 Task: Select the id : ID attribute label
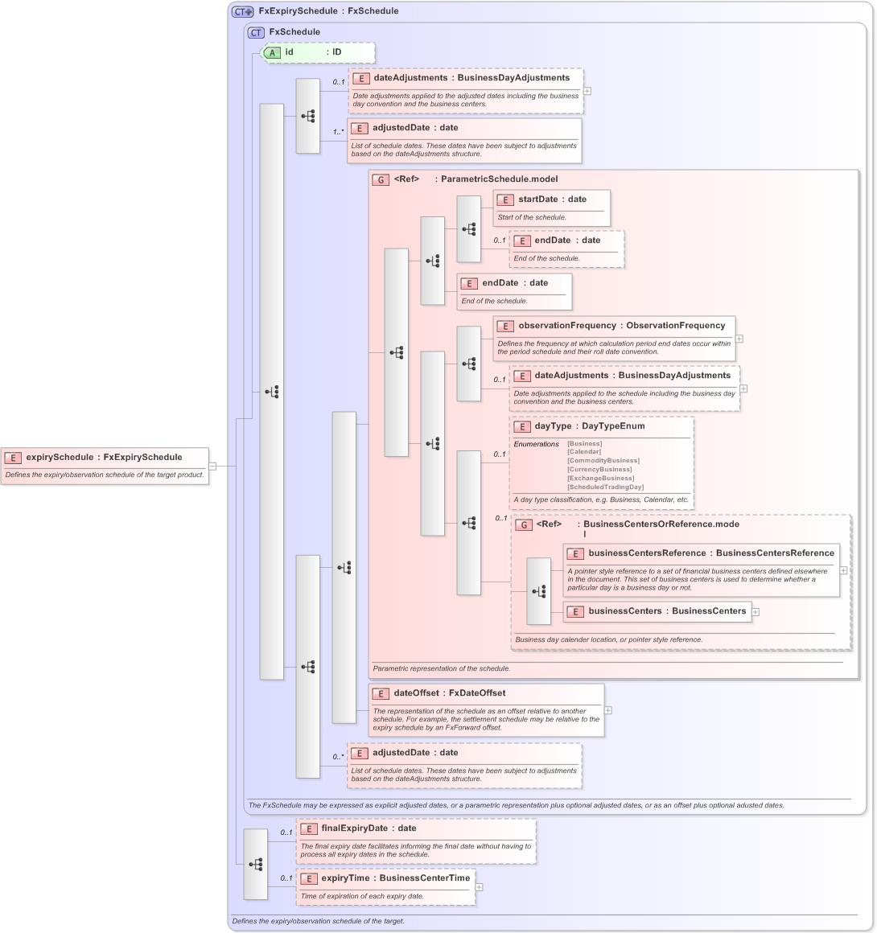pos(313,51)
